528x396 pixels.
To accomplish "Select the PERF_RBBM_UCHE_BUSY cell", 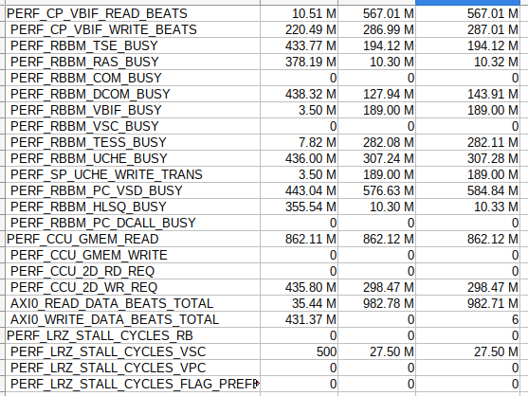I will click(133, 159).
